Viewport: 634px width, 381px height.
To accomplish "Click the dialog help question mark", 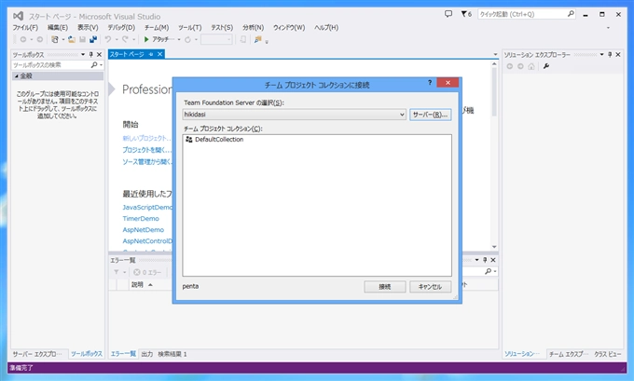I will point(430,82).
